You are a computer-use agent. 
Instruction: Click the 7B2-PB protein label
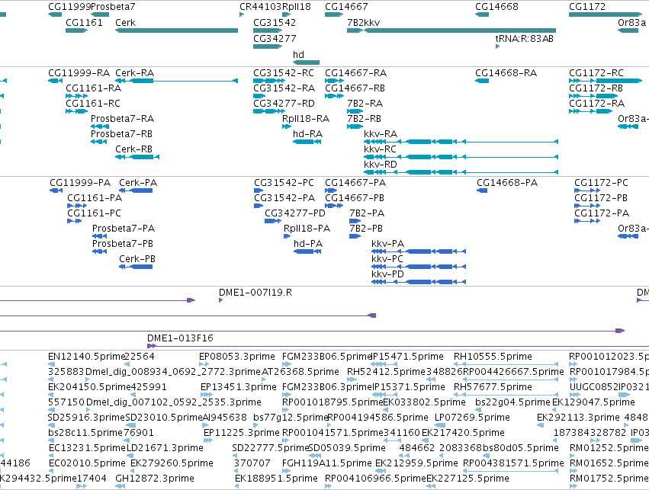(x=366, y=229)
